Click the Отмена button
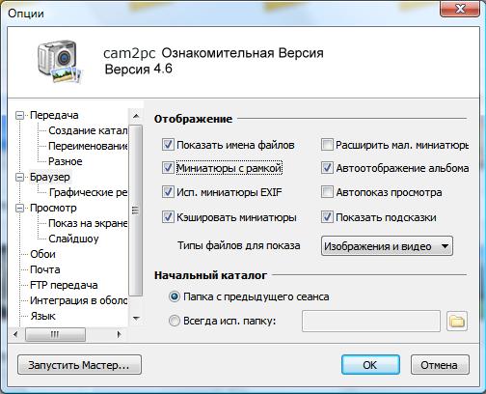 440,365
